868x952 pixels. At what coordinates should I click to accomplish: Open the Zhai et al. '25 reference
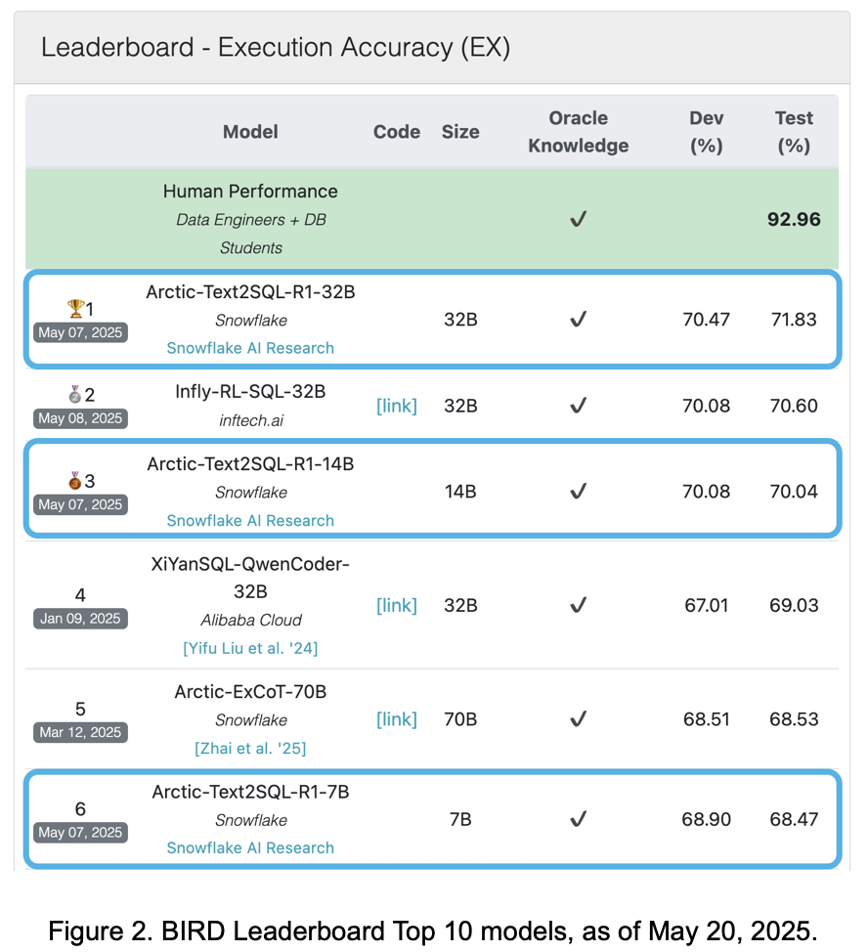point(250,748)
